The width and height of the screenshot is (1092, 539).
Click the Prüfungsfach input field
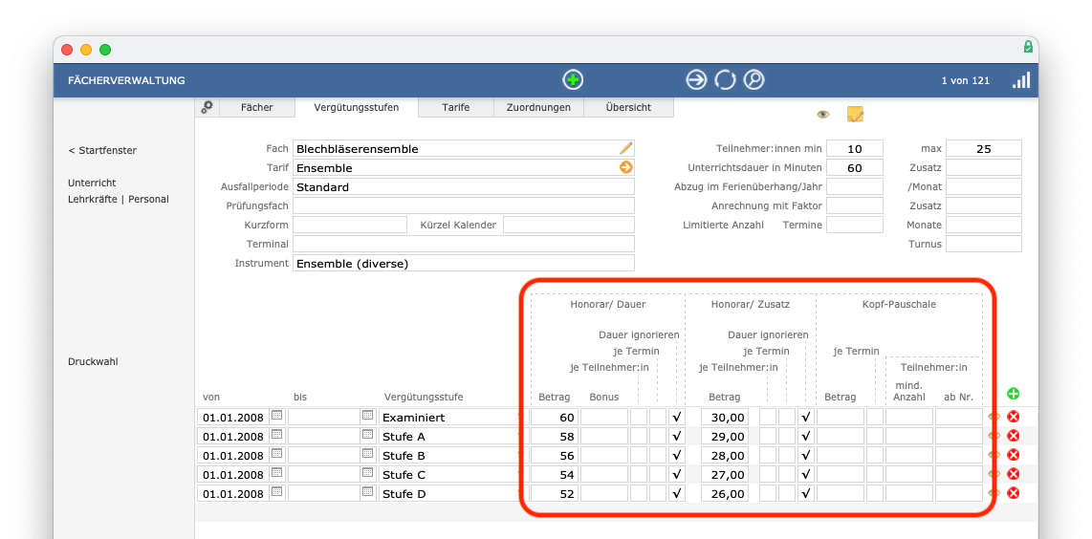click(x=464, y=206)
